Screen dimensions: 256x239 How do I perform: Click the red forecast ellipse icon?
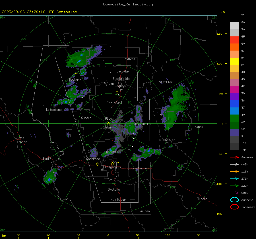point(234,207)
